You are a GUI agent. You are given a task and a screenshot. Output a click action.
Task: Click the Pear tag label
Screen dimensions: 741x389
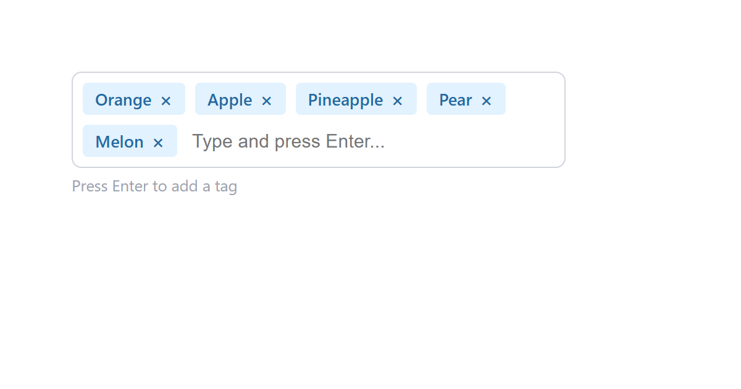[455, 99]
